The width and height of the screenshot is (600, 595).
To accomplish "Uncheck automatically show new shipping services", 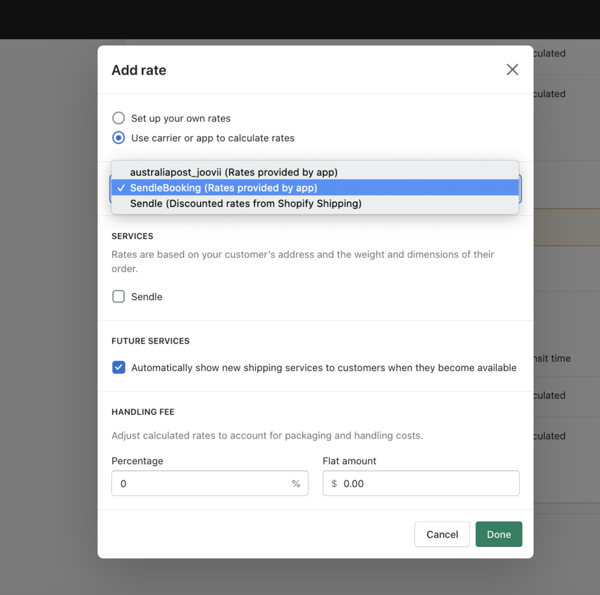I will pyautogui.click(x=119, y=368).
